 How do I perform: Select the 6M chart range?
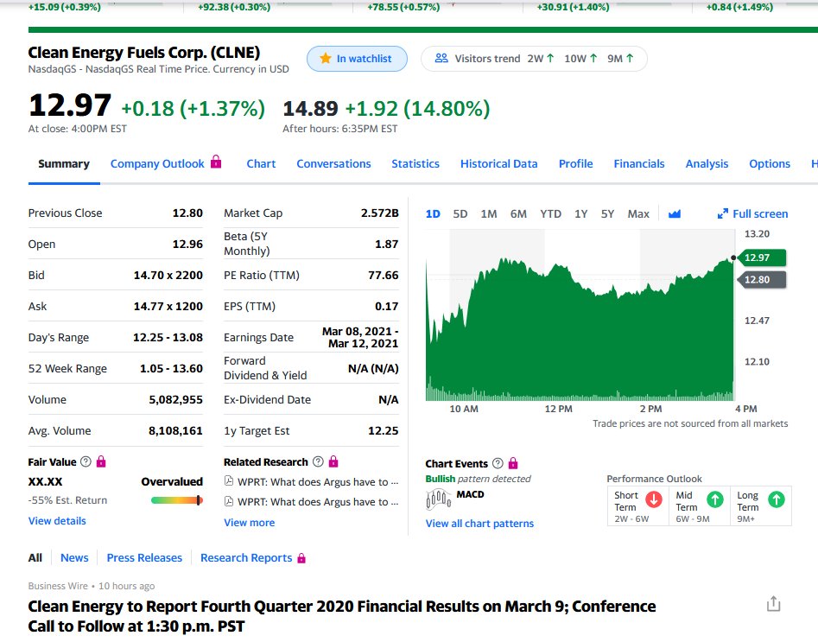click(x=518, y=214)
